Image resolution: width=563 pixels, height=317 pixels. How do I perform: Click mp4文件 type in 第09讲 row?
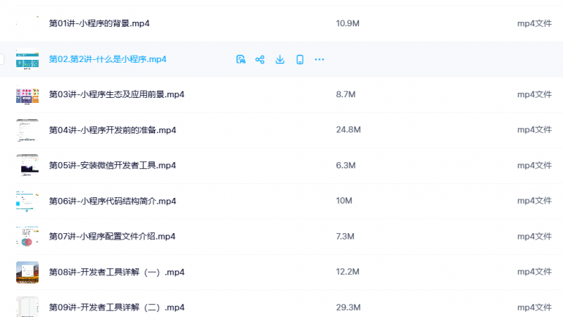534,307
